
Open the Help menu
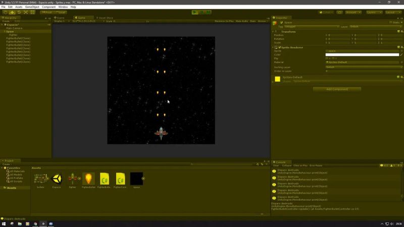coord(73,7)
